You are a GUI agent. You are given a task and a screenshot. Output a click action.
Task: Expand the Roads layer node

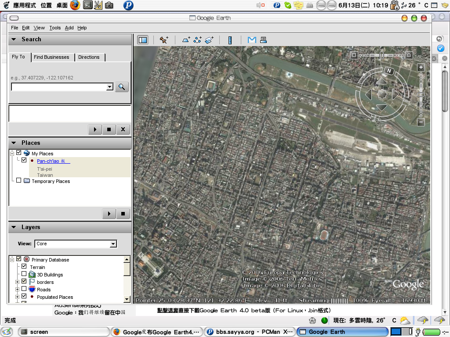coord(18,290)
